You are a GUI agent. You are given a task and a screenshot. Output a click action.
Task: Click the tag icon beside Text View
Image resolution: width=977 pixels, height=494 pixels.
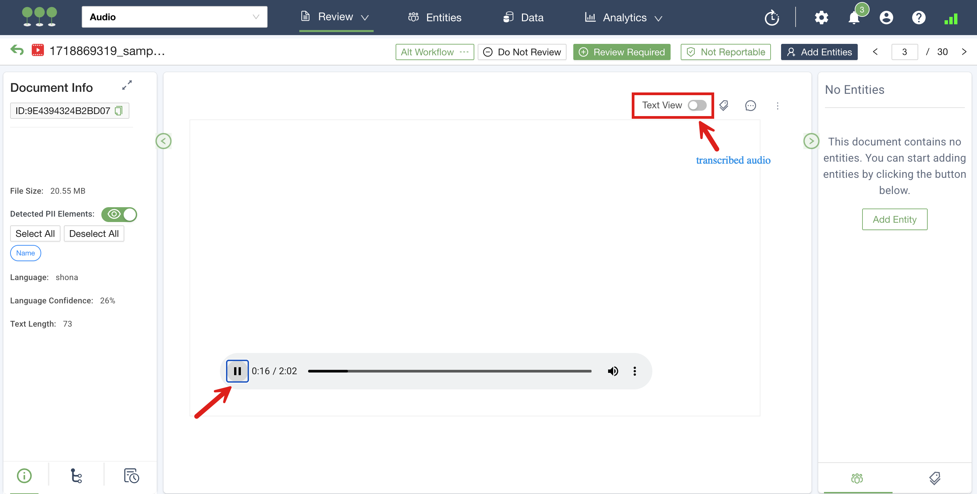pyautogui.click(x=724, y=106)
